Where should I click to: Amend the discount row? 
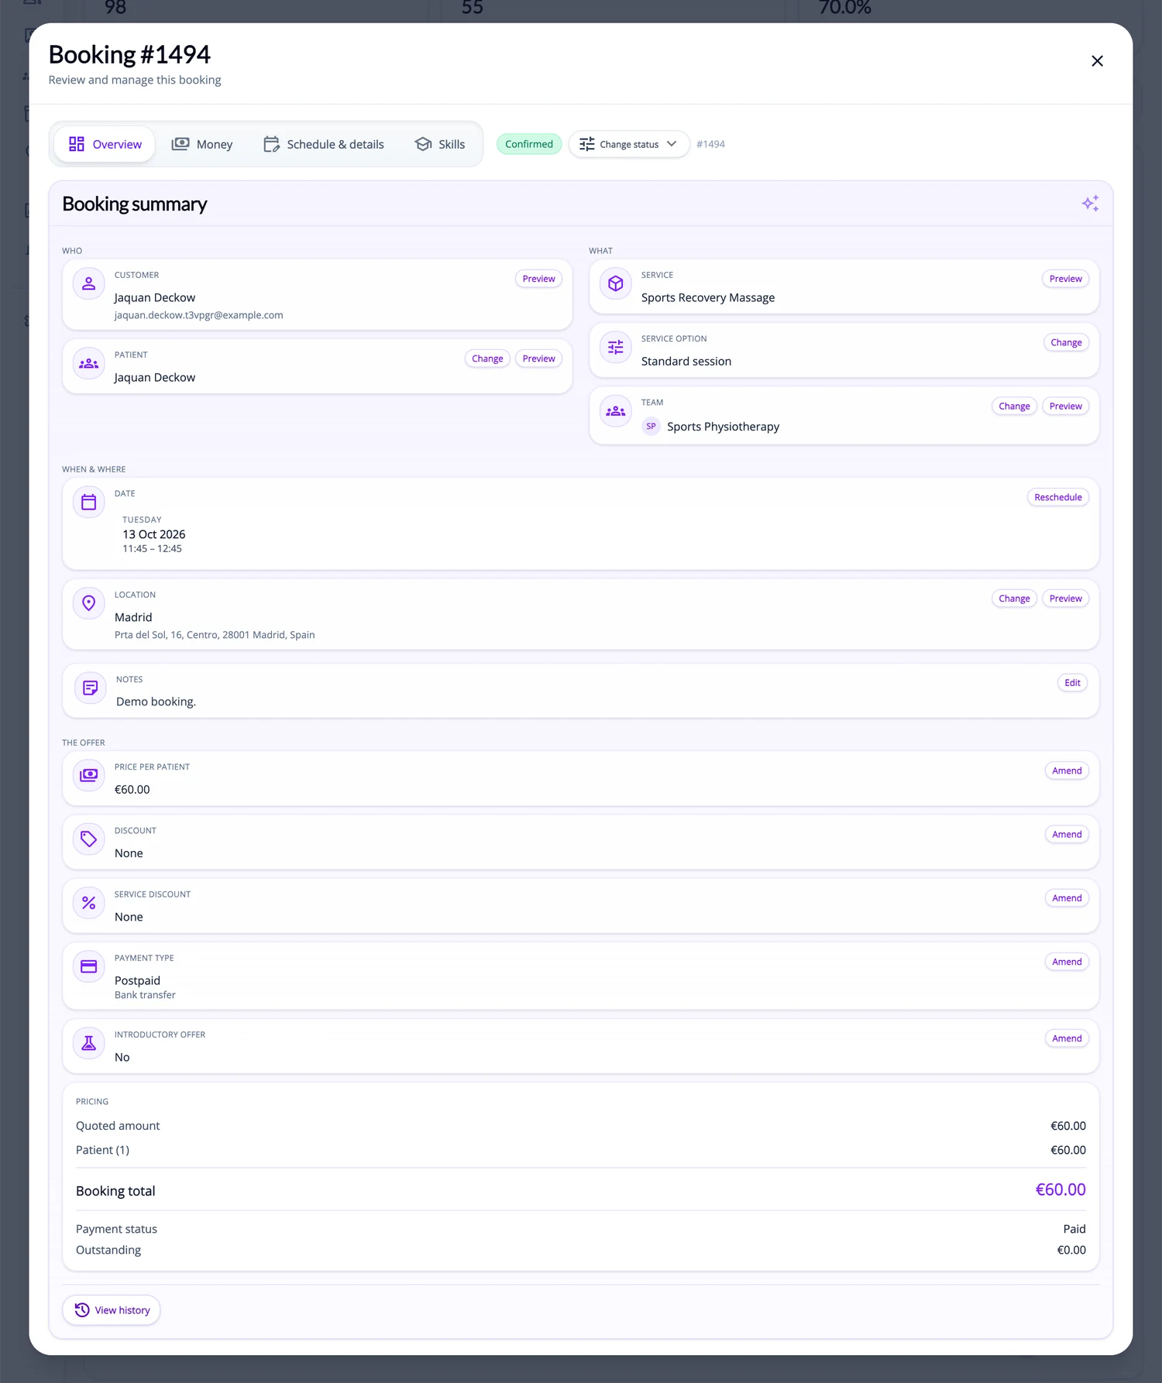click(1067, 834)
